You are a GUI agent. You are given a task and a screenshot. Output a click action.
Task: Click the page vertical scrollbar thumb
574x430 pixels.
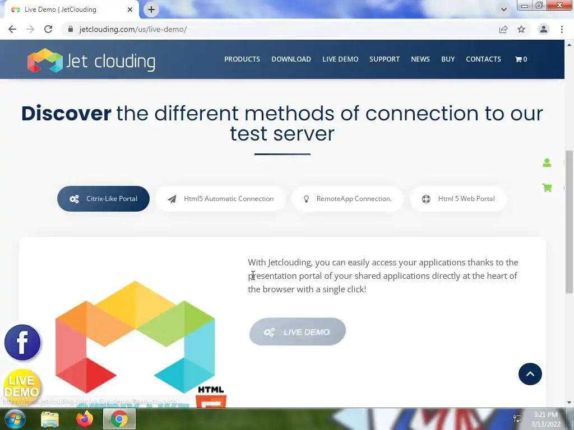pos(569,222)
